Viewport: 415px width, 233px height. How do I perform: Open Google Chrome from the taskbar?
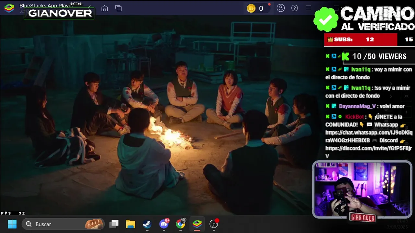181,224
